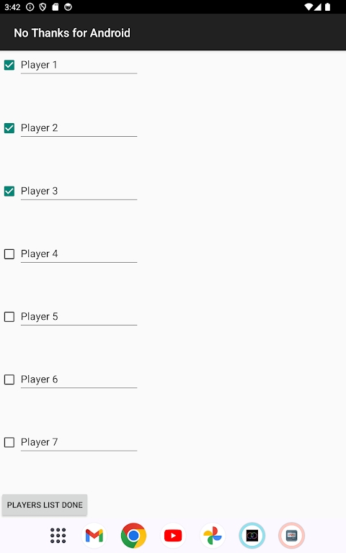The height and width of the screenshot is (553, 346).
Task: Enable the Player 4 checkbox
Action: pyautogui.click(x=9, y=254)
